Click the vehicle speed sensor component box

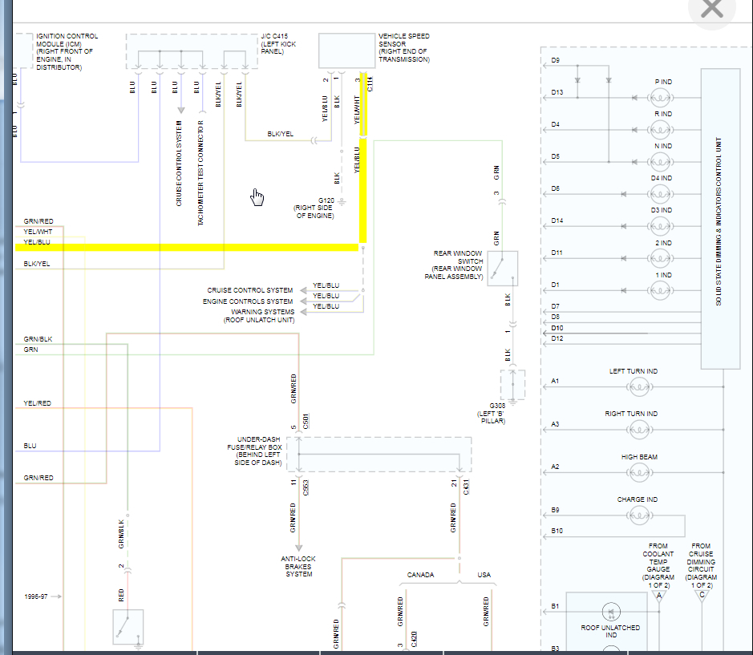click(x=347, y=51)
